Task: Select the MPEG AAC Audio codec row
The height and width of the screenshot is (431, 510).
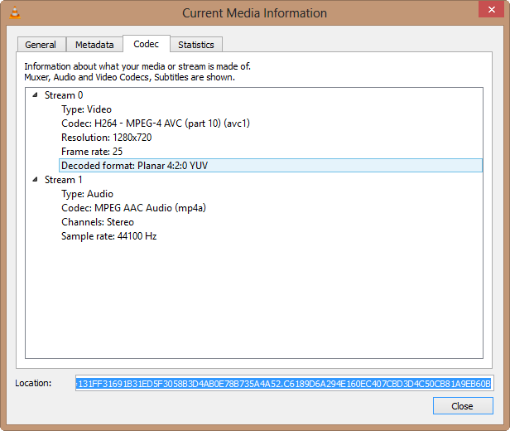Action: click(x=133, y=208)
